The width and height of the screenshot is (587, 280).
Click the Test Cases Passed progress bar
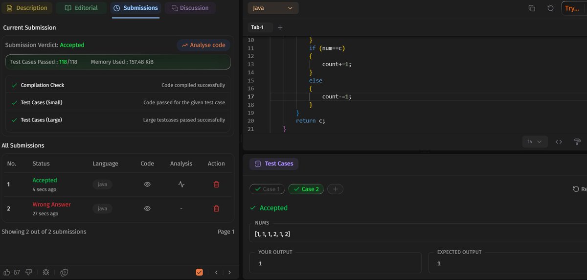coord(117,62)
